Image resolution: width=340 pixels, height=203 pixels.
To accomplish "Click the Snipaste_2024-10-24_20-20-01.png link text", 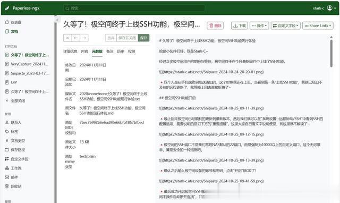I will coord(211,72).
